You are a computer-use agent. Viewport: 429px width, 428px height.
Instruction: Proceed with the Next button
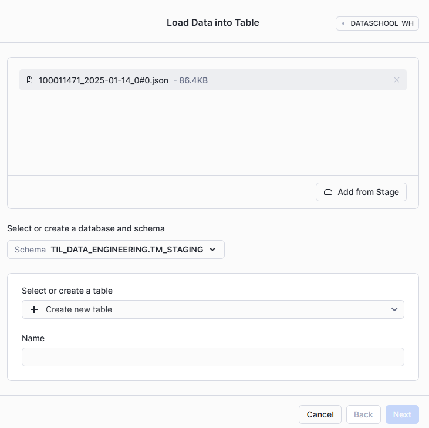(x=402, y=414)
